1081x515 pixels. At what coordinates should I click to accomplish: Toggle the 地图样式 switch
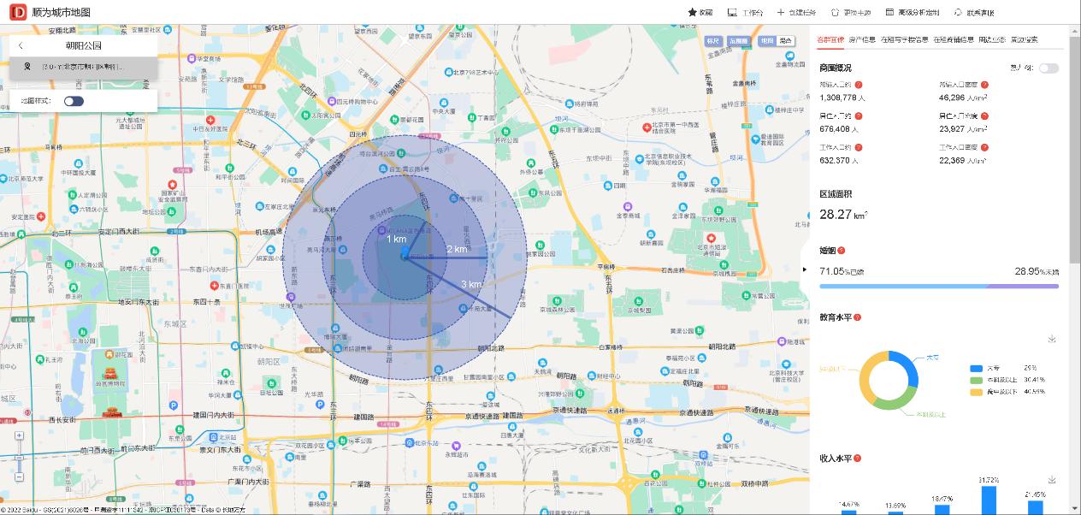74,101
